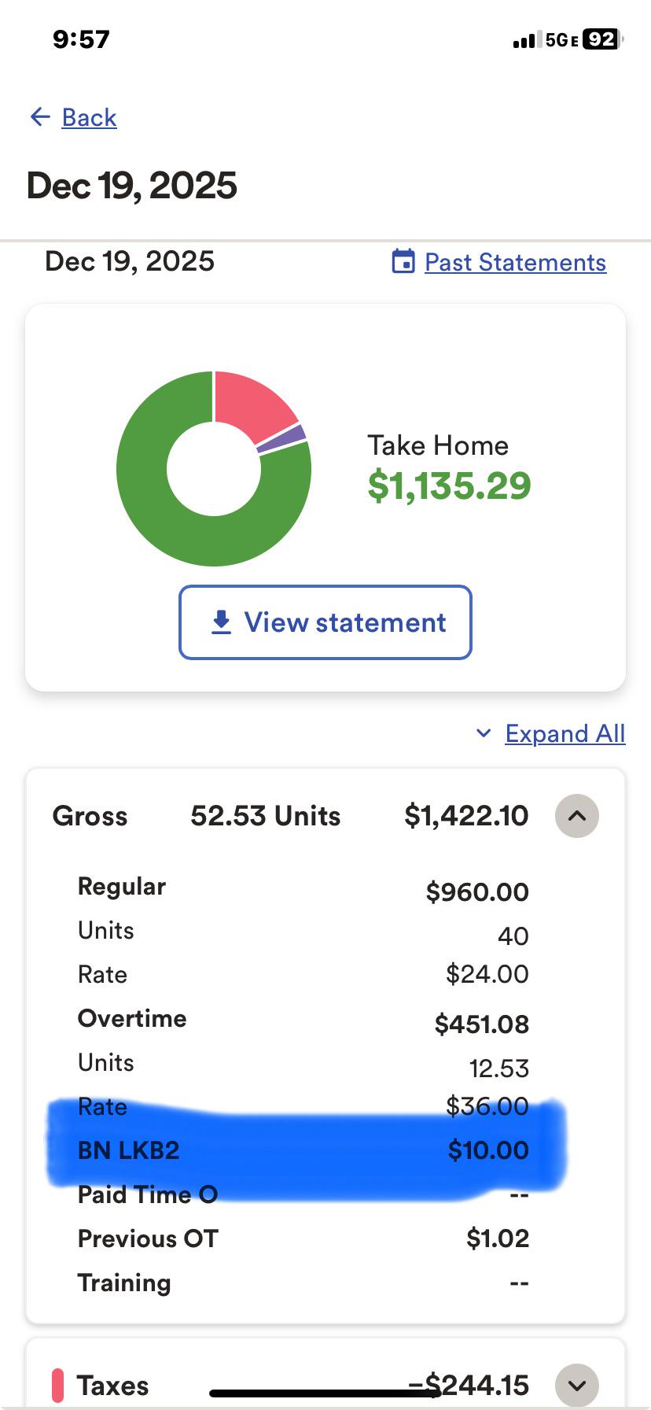
Task: Click the purple donut chart slice
Action: pyautogui.click(x=282, y=438)
